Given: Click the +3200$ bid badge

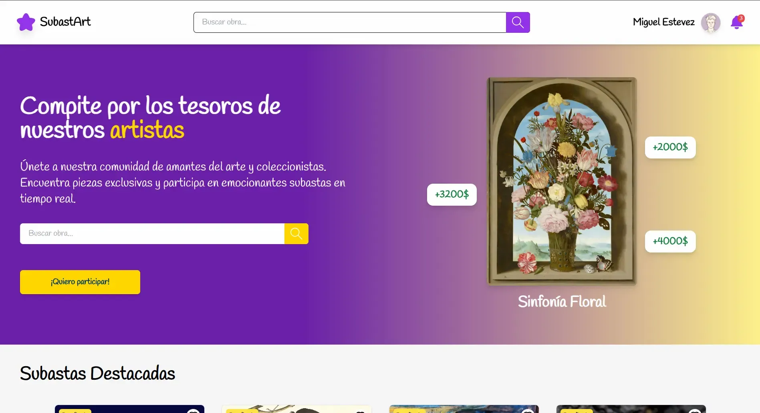Looking at the screenshot, I should (452, 194).
